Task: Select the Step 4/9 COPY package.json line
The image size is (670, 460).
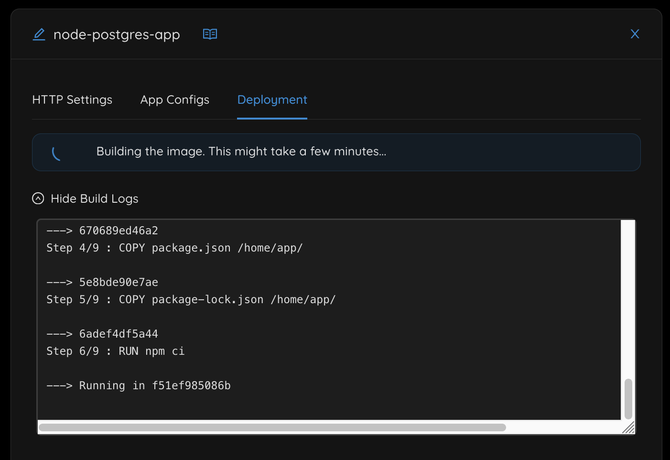Action: coord(174,248)
